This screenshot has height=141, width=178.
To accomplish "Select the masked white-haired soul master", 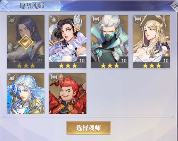I will click(x=110, y=42).
